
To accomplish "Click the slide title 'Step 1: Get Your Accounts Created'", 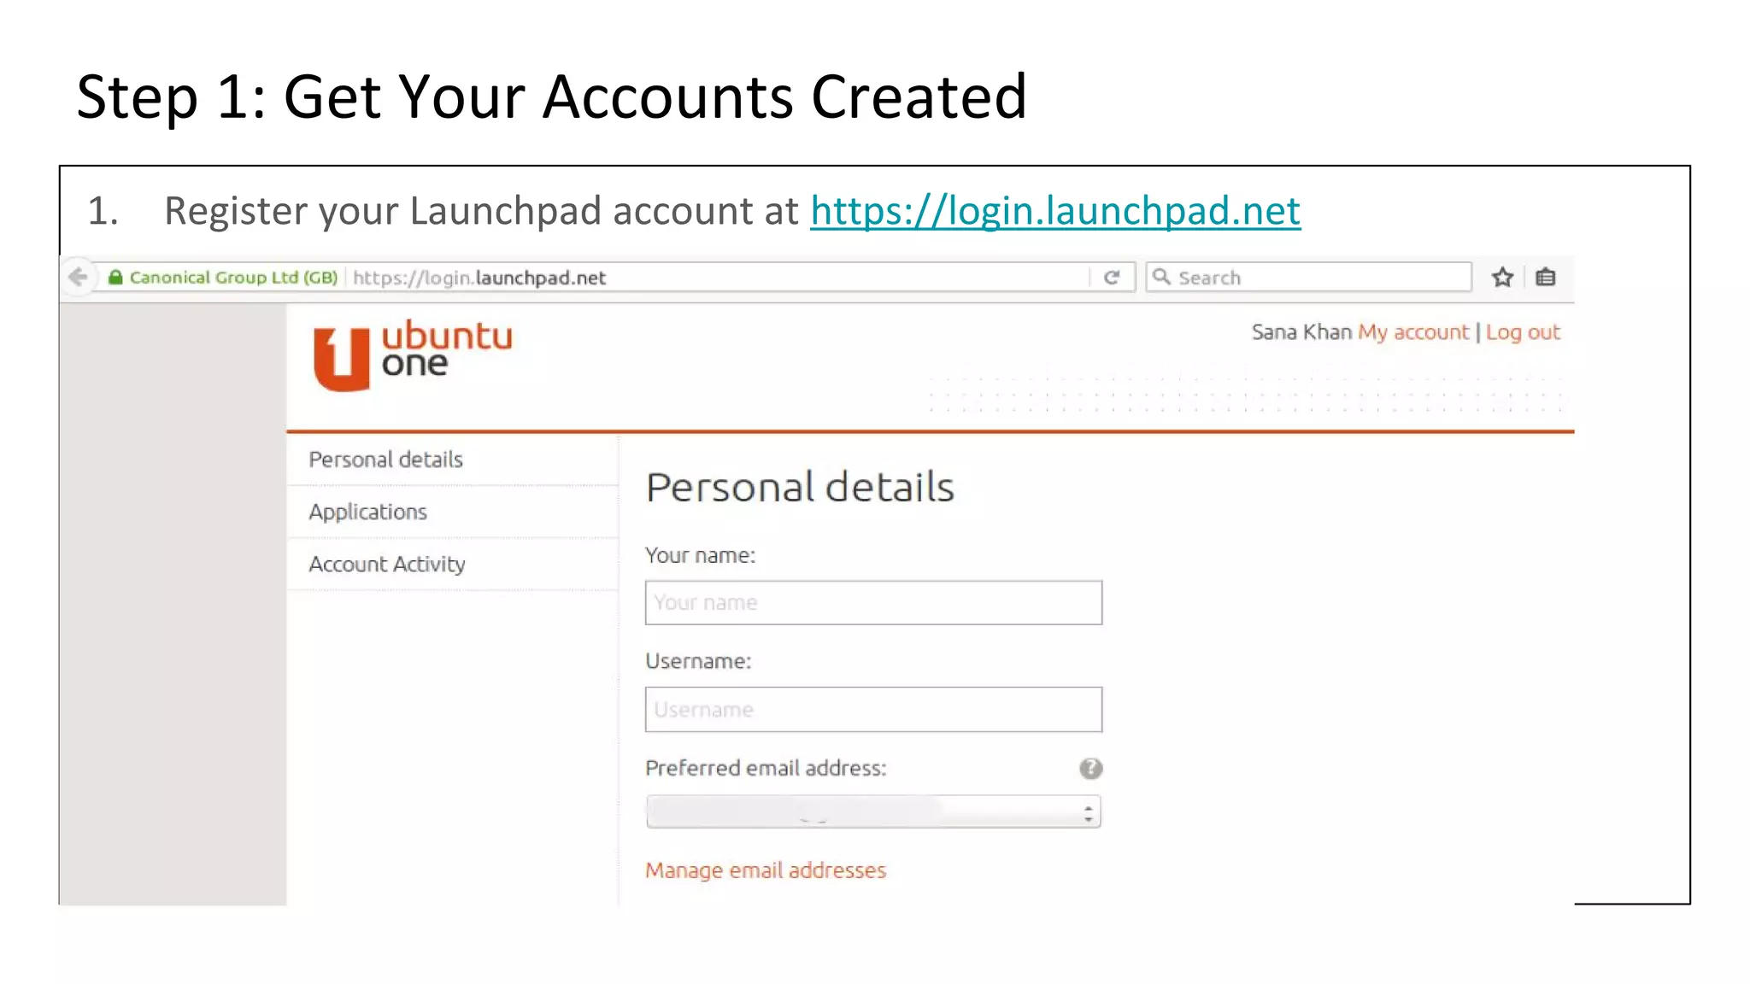I will (552, 97).
